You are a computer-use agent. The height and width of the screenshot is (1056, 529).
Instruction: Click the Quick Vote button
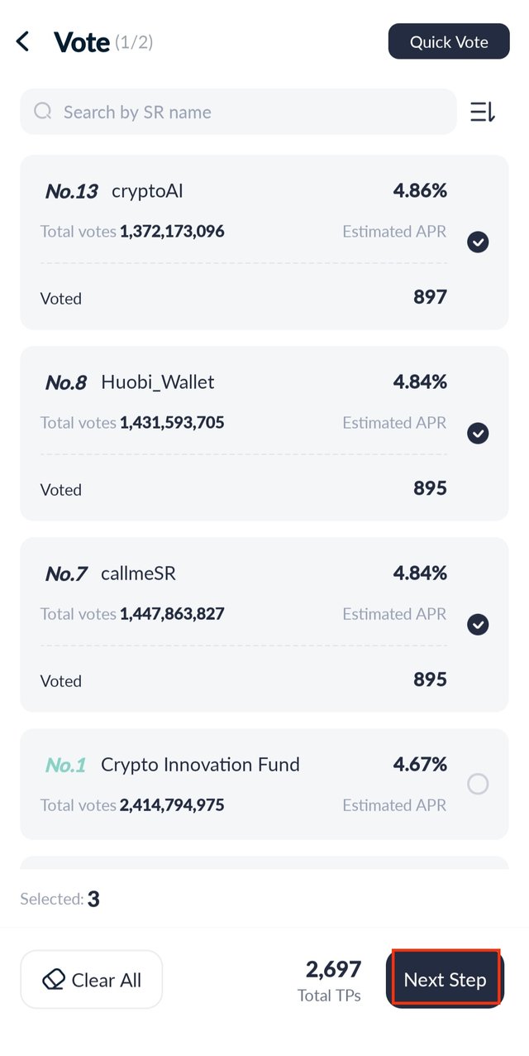point(449,41)
